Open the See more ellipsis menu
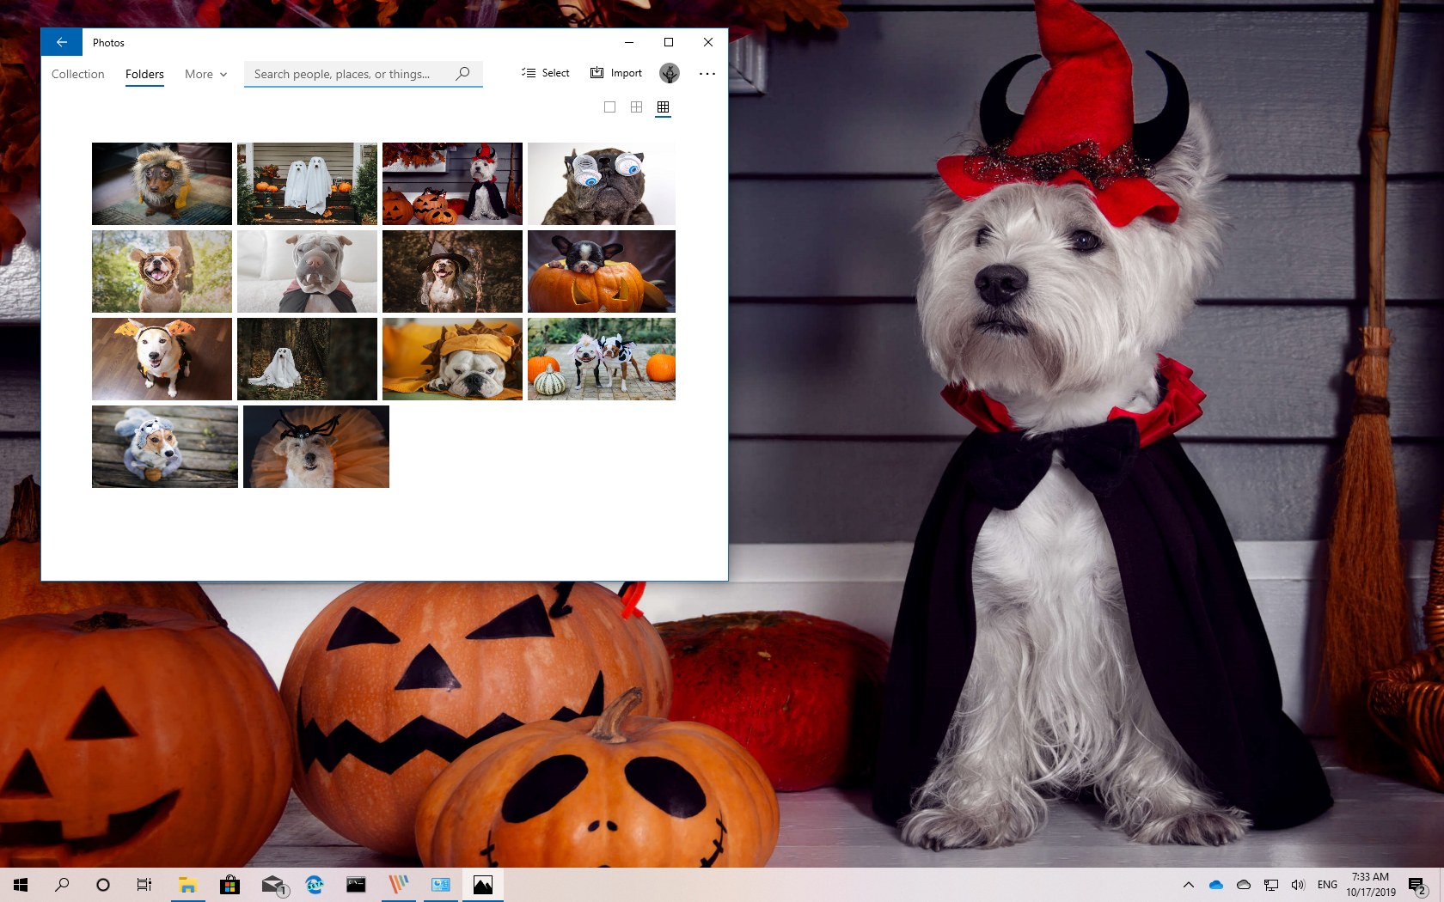The height and width of the screenshot is (902, 1444). (x=707, y=74)
